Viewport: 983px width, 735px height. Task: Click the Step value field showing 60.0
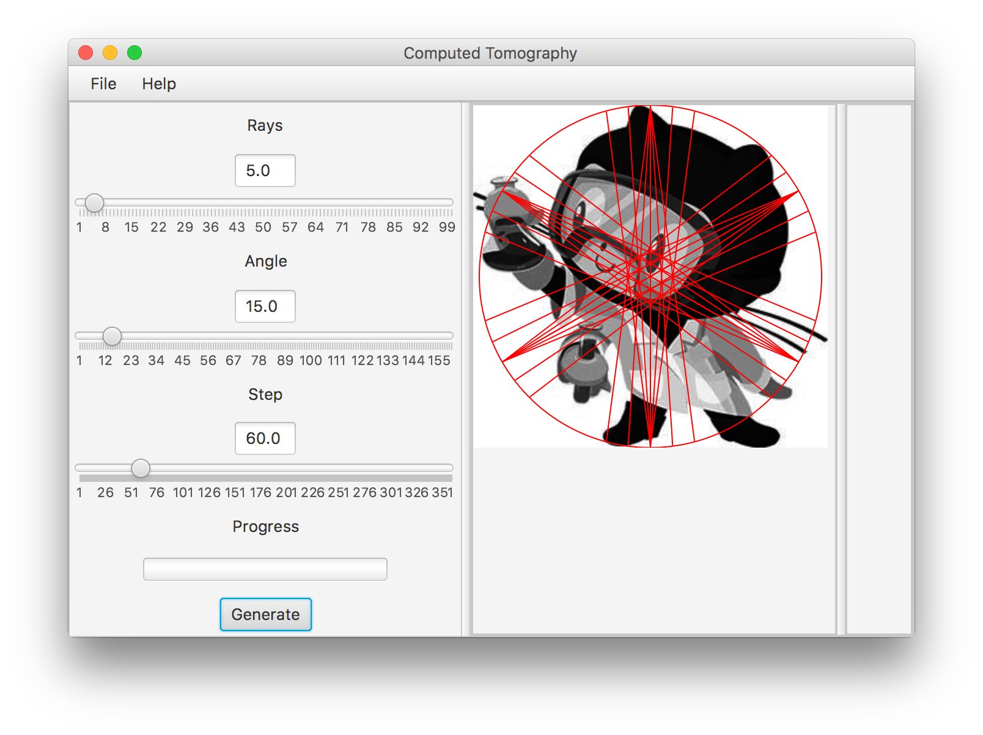(x=265, y=438)
